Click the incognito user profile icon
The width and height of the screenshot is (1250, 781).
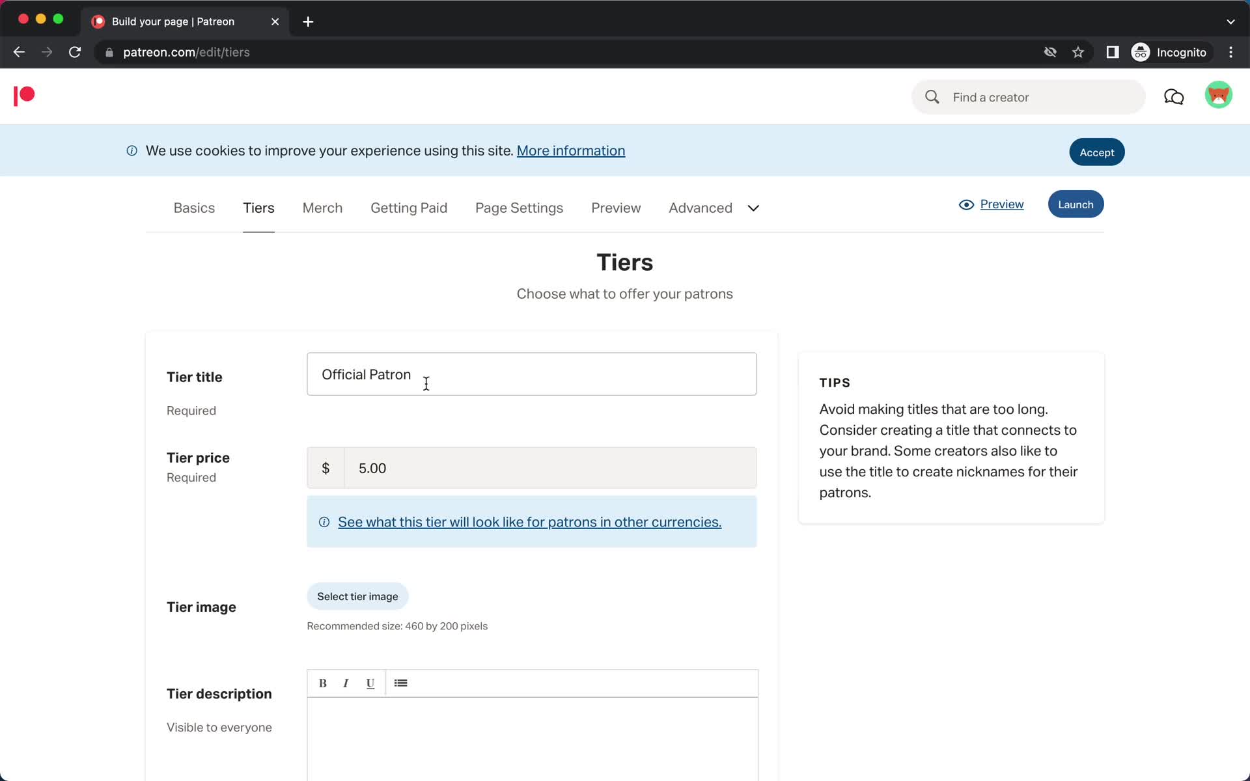1140,51
